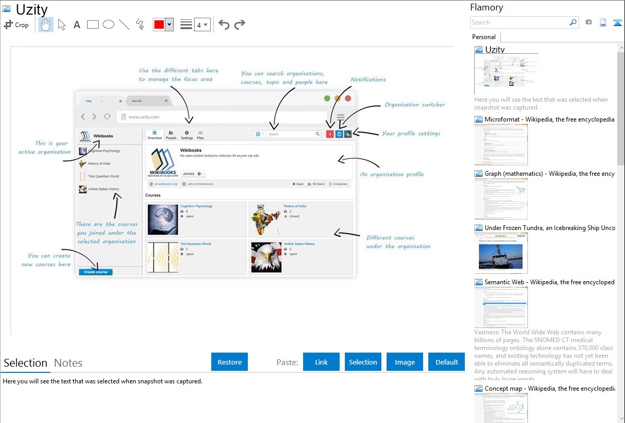The image size is (625, 423).
Task: Undo the last annotation
Action: tap(224, 25)
